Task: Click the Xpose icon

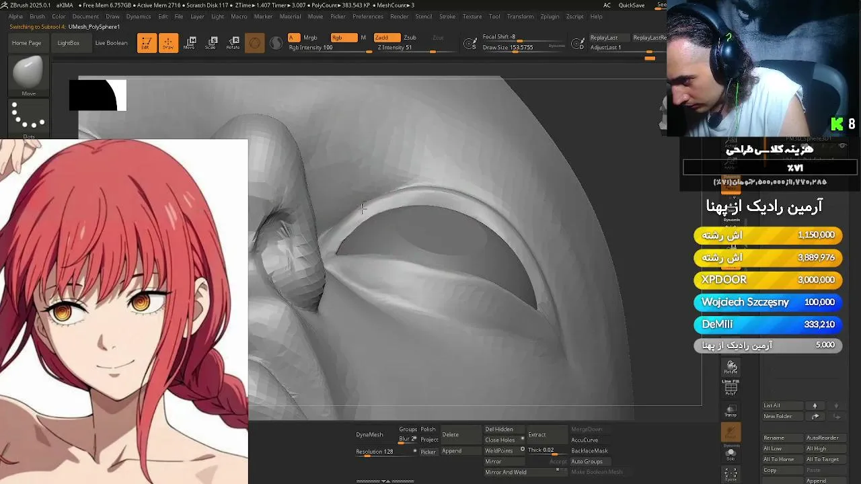Action: pyautogui.click(x=731, y=475)
